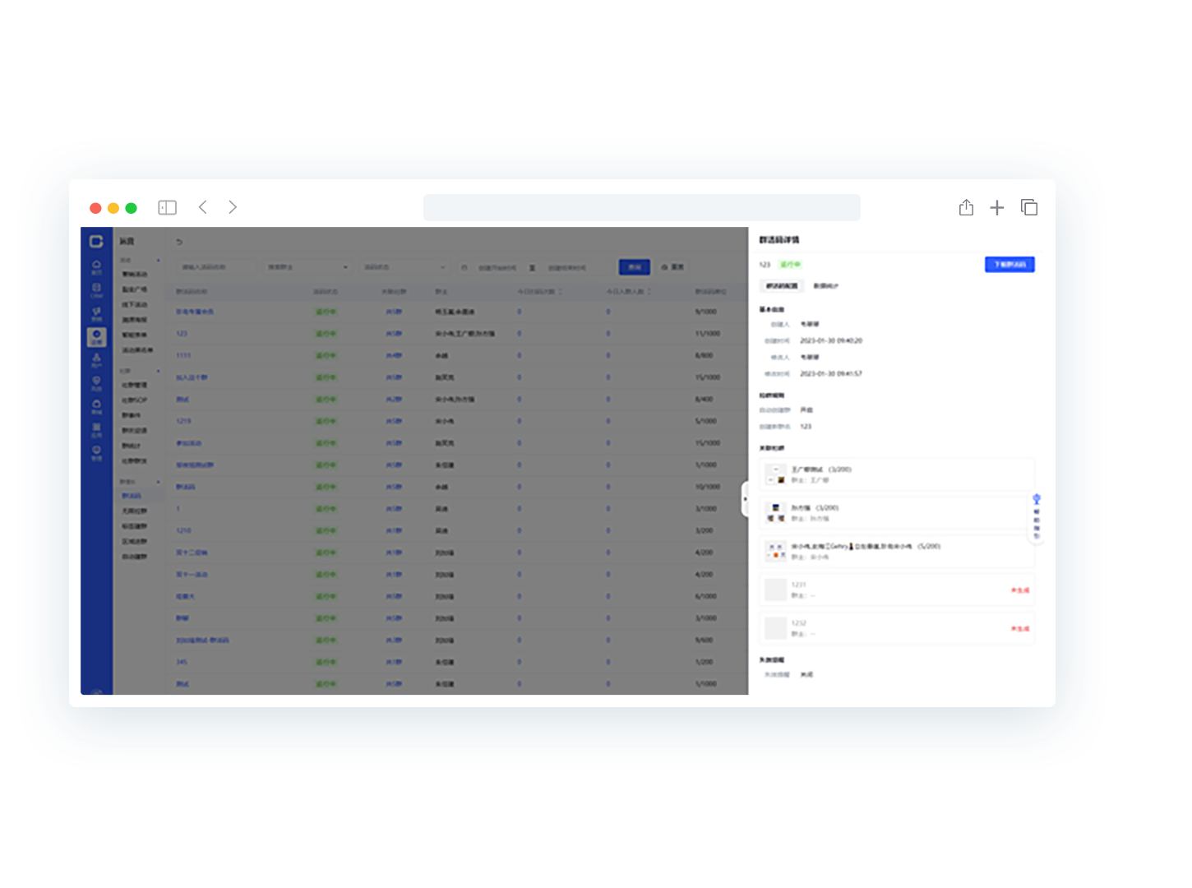Open the floating help widget on the right edge

point(1037,518)
